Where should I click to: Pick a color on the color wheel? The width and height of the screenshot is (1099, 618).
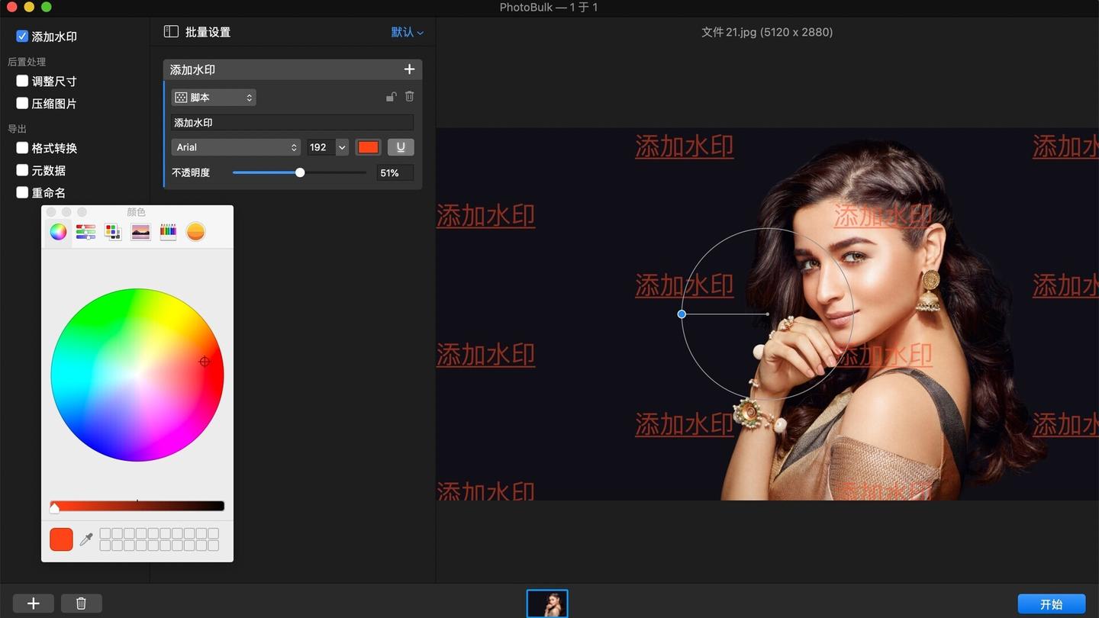137,375
